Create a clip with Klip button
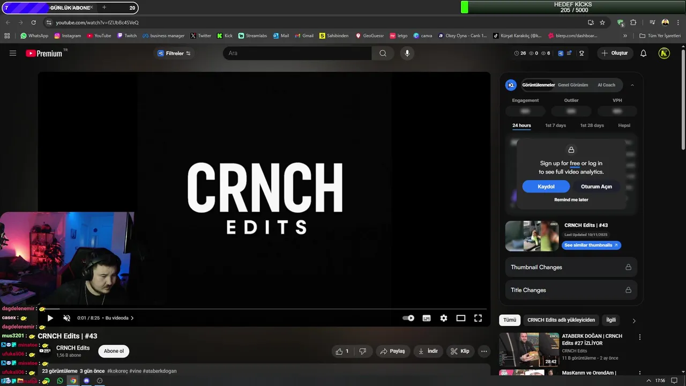This screenshot has height=386, width=686. coord(460,351)
